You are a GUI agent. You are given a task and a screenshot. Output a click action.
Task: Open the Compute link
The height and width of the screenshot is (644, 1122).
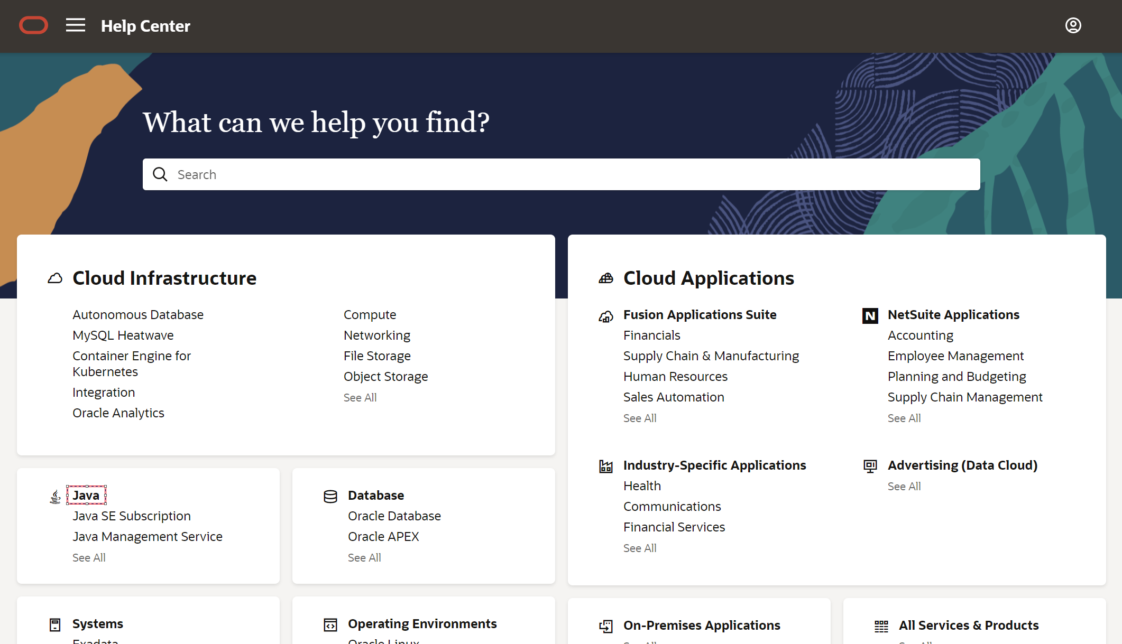(x=370, y=315)
